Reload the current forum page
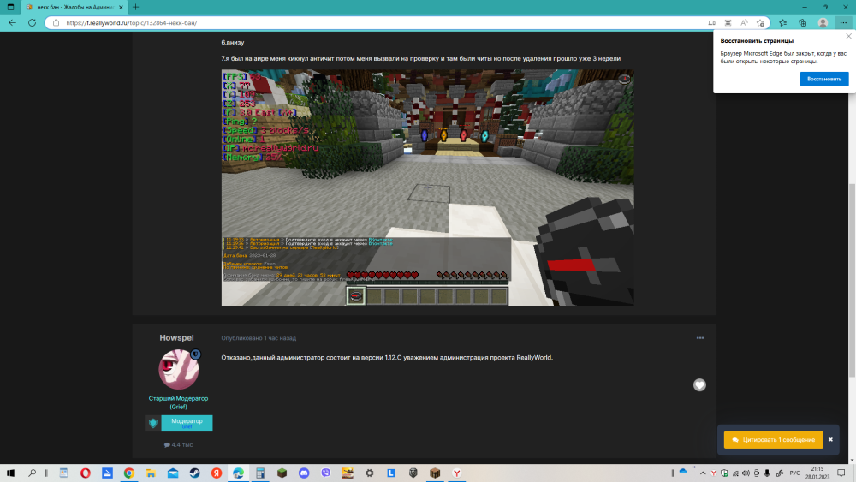Screen dimensions: 856x482 33,23
